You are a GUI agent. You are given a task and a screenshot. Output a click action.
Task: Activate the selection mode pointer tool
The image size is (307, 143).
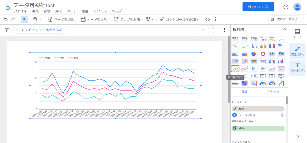[25, 19]
